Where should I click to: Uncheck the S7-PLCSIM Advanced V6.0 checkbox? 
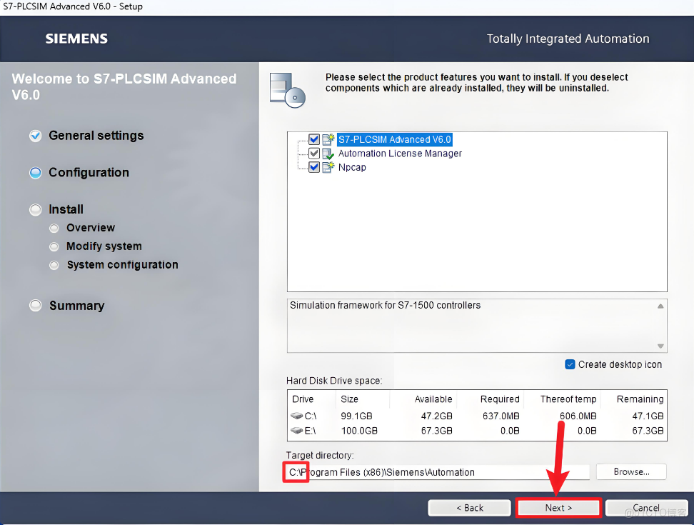(314, 139)
